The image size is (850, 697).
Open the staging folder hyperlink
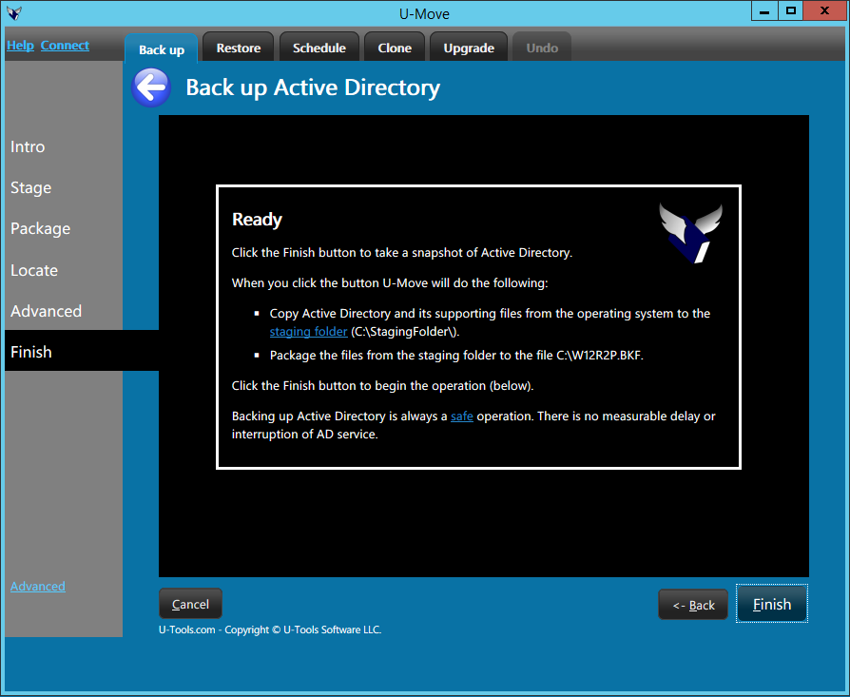point(308,332)
